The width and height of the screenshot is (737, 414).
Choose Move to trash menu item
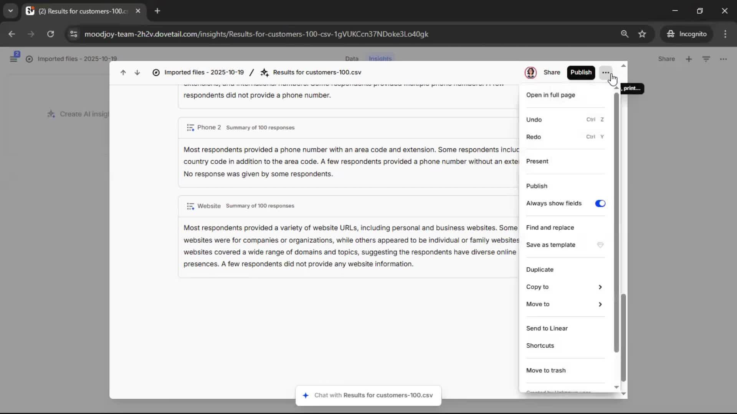tap(545, 371)
